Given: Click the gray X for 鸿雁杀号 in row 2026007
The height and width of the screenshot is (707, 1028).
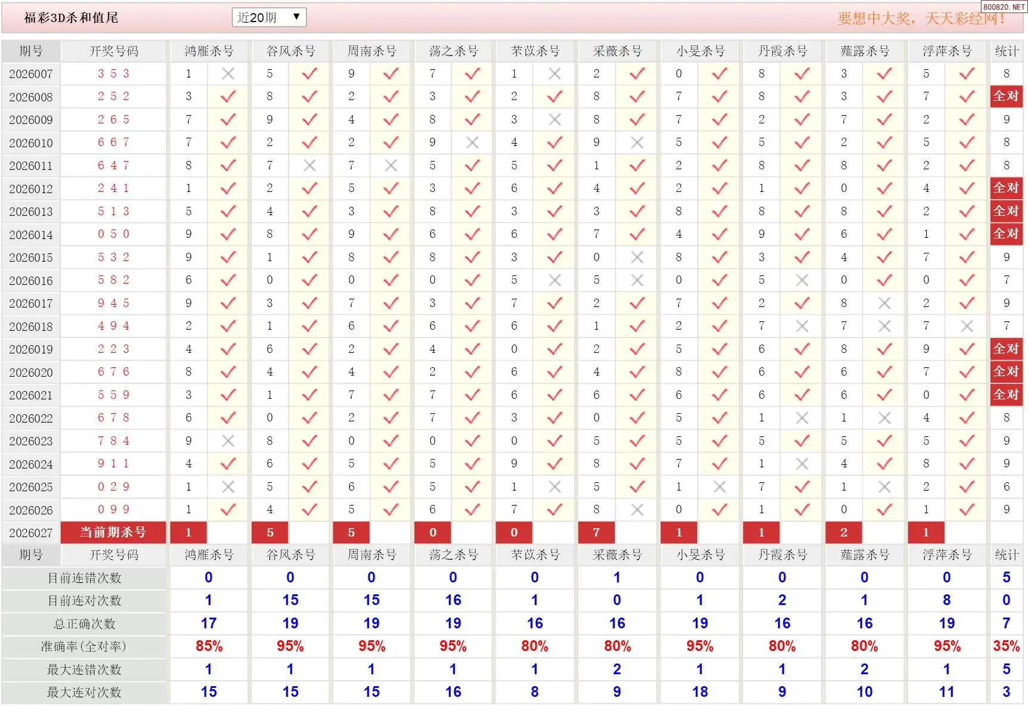Looking at the screenshot, I should pos(228,74).
